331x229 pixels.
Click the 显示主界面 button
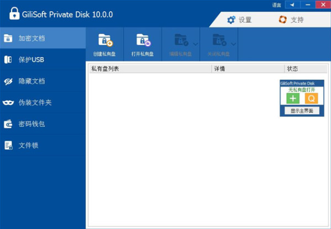[x=301, y=111]
